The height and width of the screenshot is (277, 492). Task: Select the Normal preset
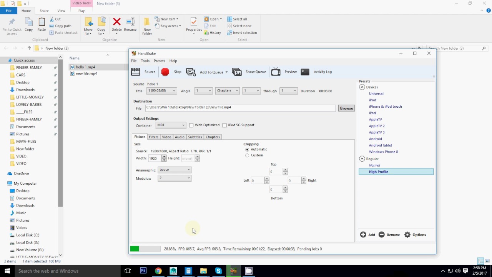(x=374, y=165)
